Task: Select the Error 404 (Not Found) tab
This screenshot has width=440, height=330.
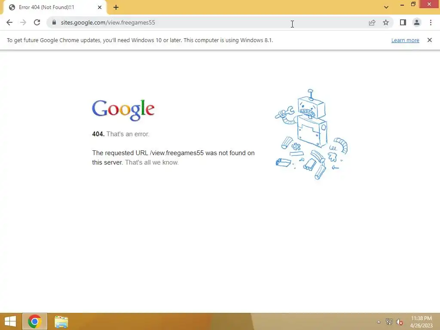Action: 55,7
